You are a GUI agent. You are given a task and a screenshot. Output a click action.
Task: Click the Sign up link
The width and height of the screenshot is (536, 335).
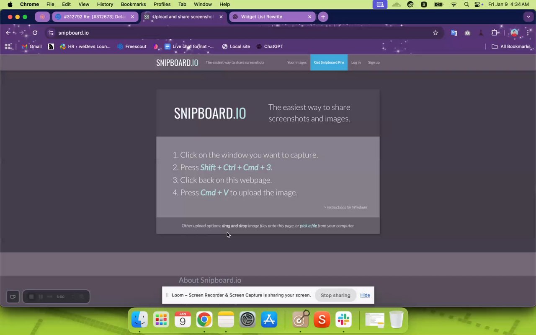pos(374,62)
